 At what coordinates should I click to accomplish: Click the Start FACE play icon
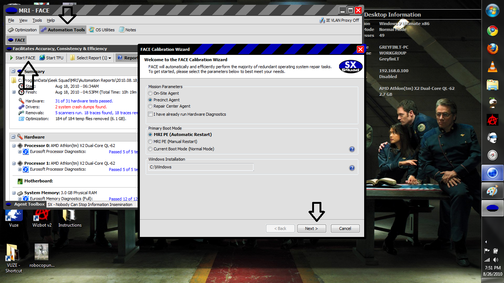pyautogui.click(x=11, y=58)
